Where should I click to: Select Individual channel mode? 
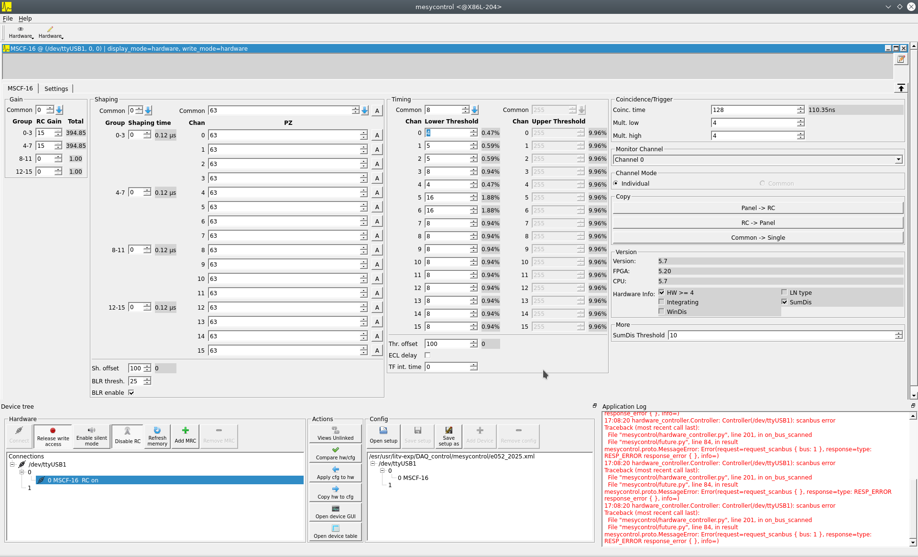[616, 183]
